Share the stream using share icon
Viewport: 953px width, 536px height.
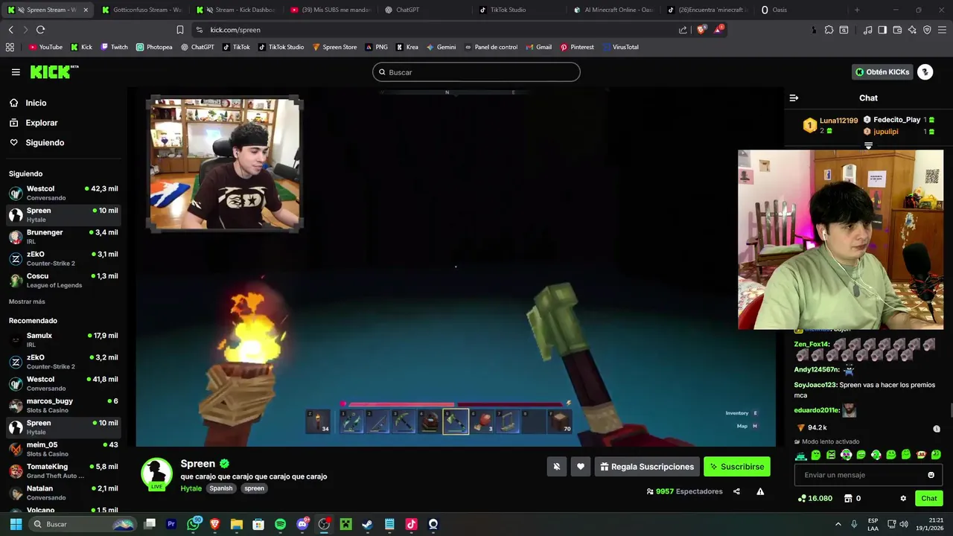tap(736, 491)
